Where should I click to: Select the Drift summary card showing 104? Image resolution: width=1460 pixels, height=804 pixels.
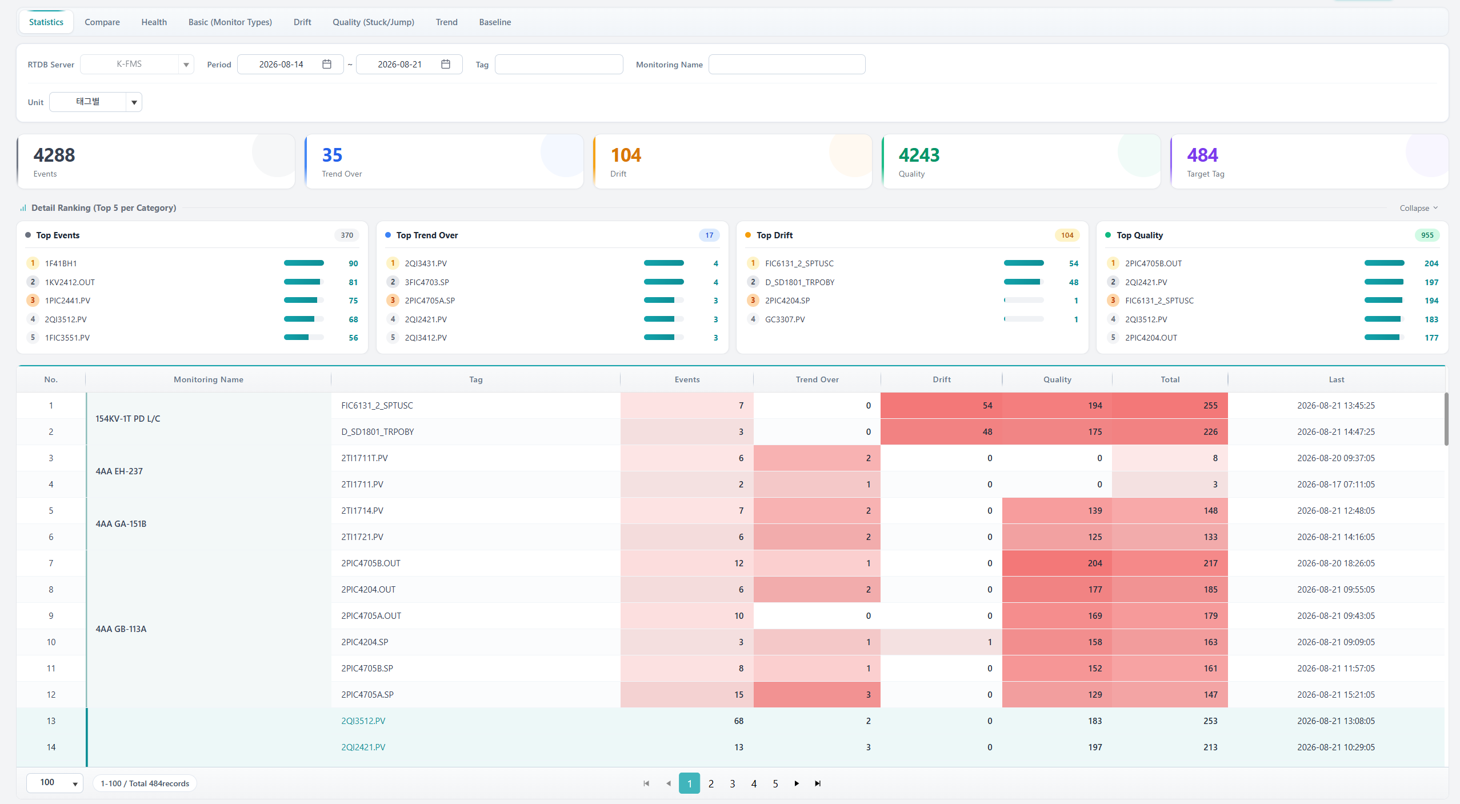click(x=733, y=162)
